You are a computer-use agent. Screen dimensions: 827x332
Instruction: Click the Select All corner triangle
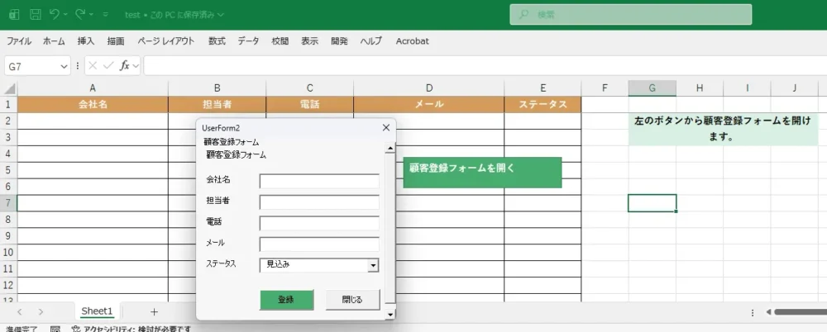point(10,88)
